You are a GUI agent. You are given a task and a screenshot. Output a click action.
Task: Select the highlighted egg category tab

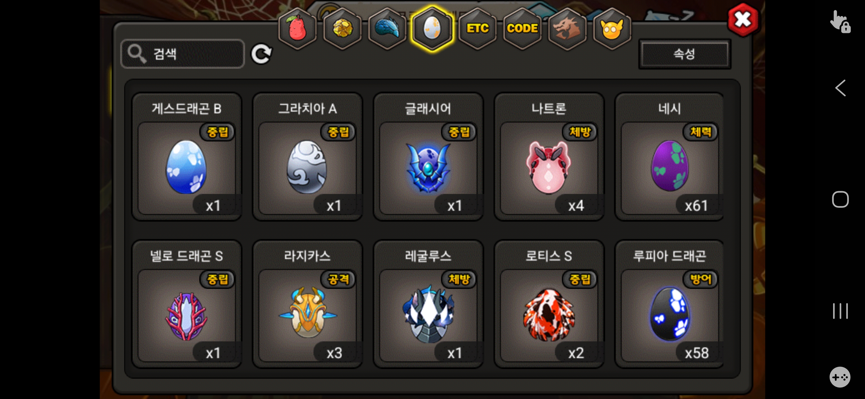click(432, 29)
